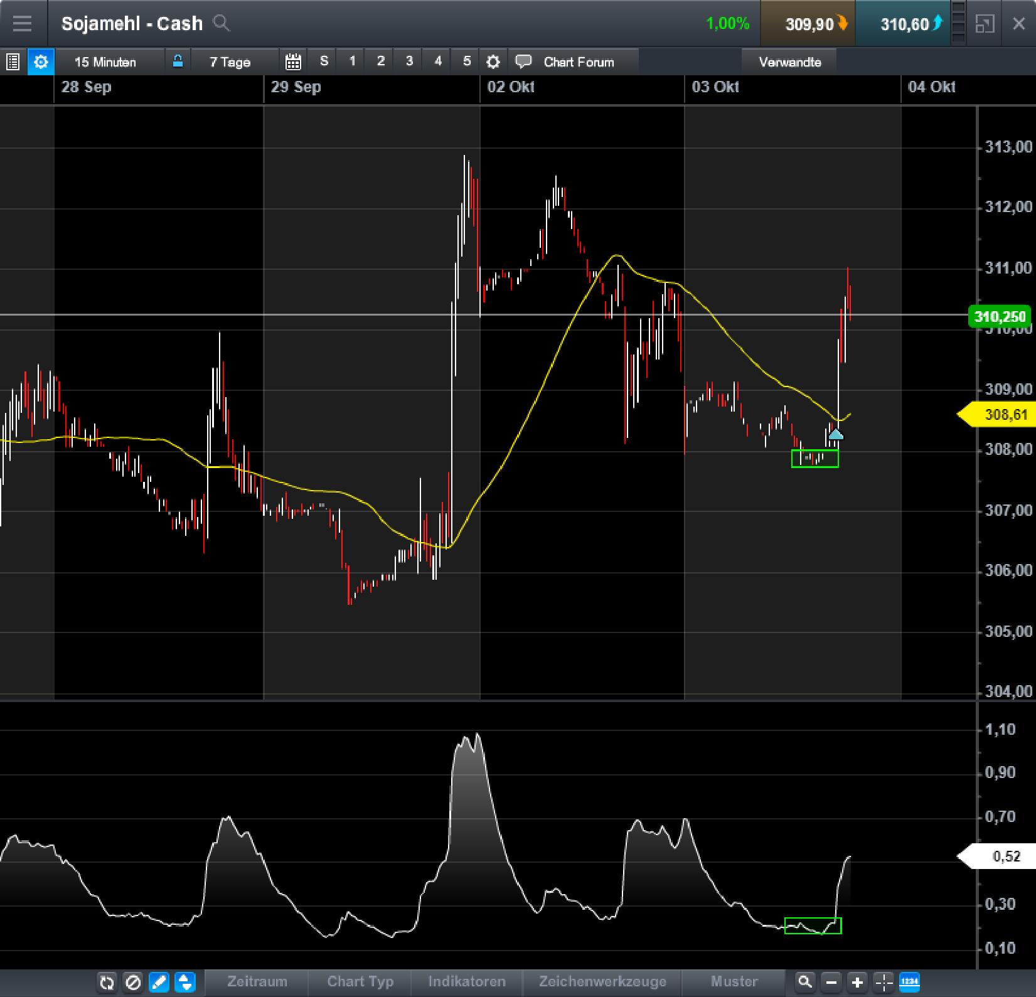Open the 7 Tage range selector
The width and height of the screenshot is (1036, 997).
[230, 61]
